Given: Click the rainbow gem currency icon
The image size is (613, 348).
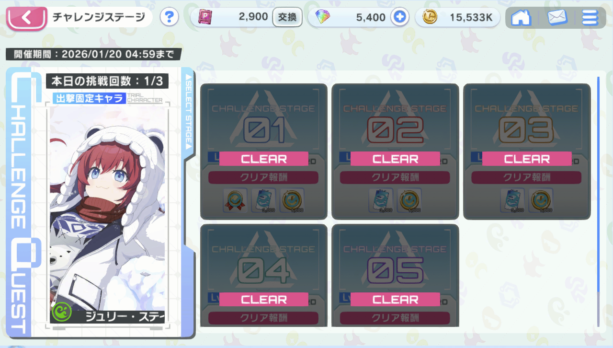Looking at the screenshot, I should coord(322,18).
